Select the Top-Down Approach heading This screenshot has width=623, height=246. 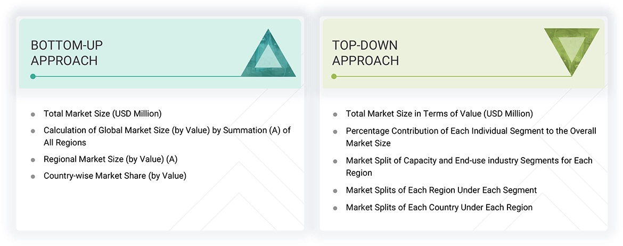(x=365, y=53)
